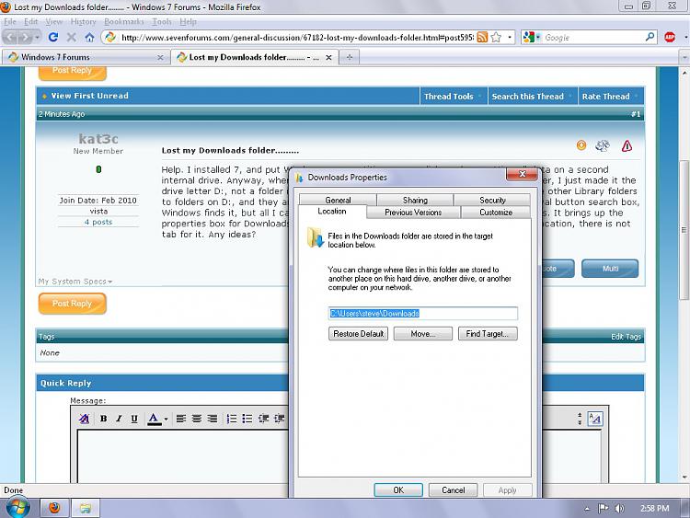Click Find Target... button
Screen dimensions: 690x518
pyautogui.click(x=488, y=334)
